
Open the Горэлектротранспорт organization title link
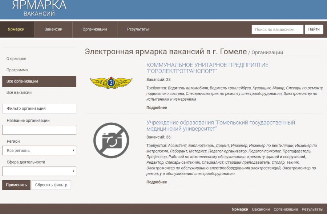tap(207, 68)
